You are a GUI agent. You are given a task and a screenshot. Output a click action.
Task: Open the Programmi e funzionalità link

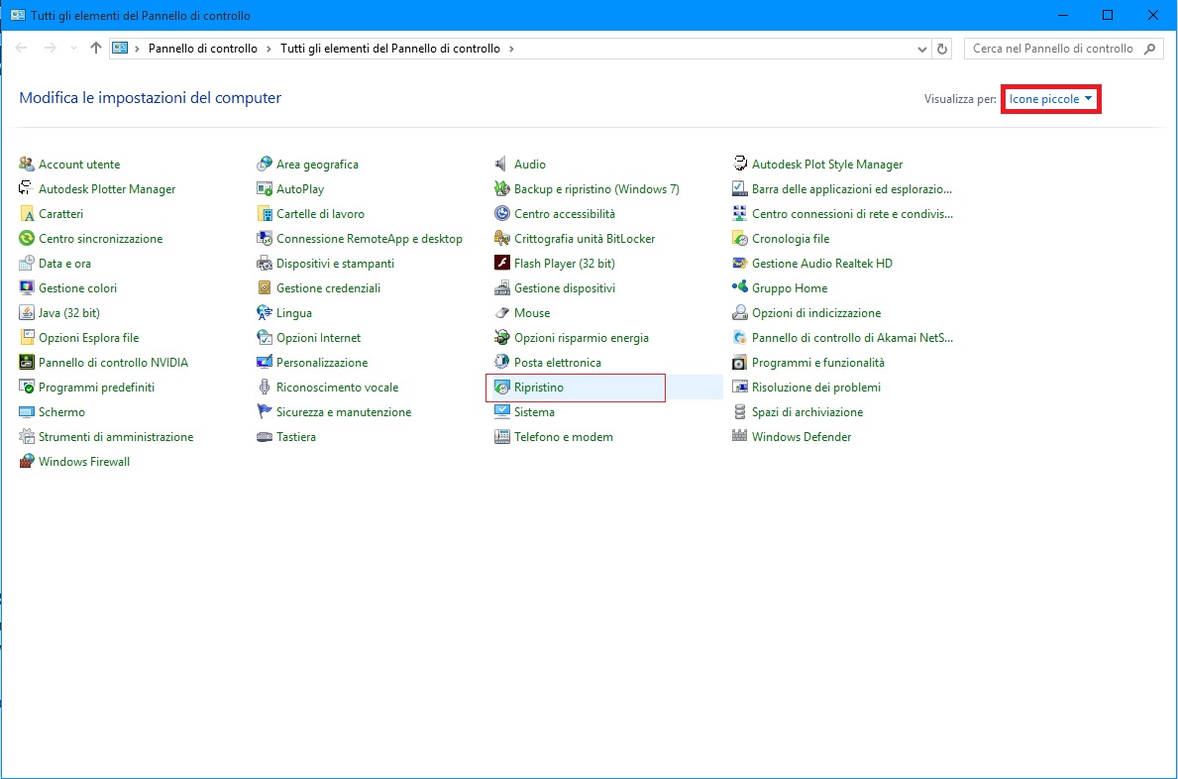(x=817, y=363)
